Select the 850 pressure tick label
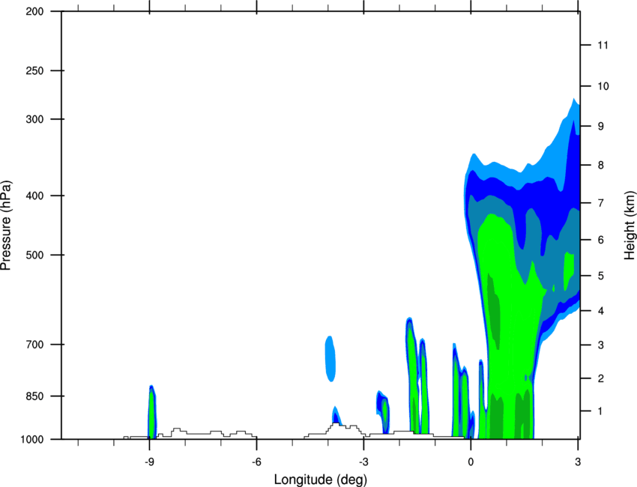Viewport: 637px width, 487px height. 34,396
